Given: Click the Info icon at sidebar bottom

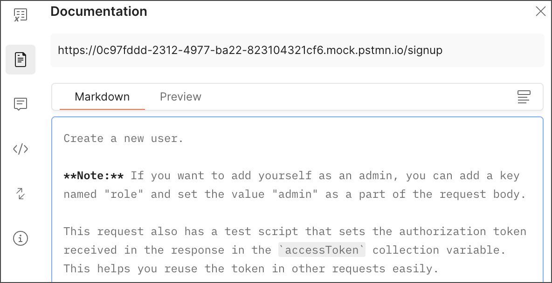Looking at the screenshot, I should pyautogui.click(x=21, y=238).
